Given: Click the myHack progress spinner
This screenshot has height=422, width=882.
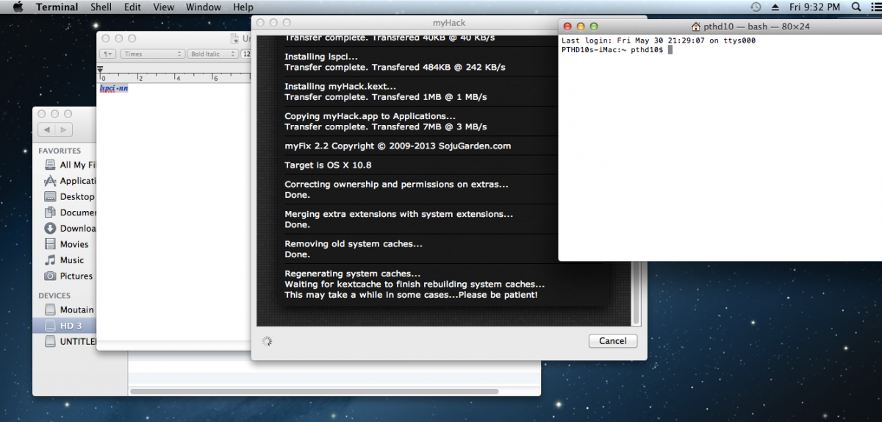Looking at the screenshot, I should [x=267, y=341].
